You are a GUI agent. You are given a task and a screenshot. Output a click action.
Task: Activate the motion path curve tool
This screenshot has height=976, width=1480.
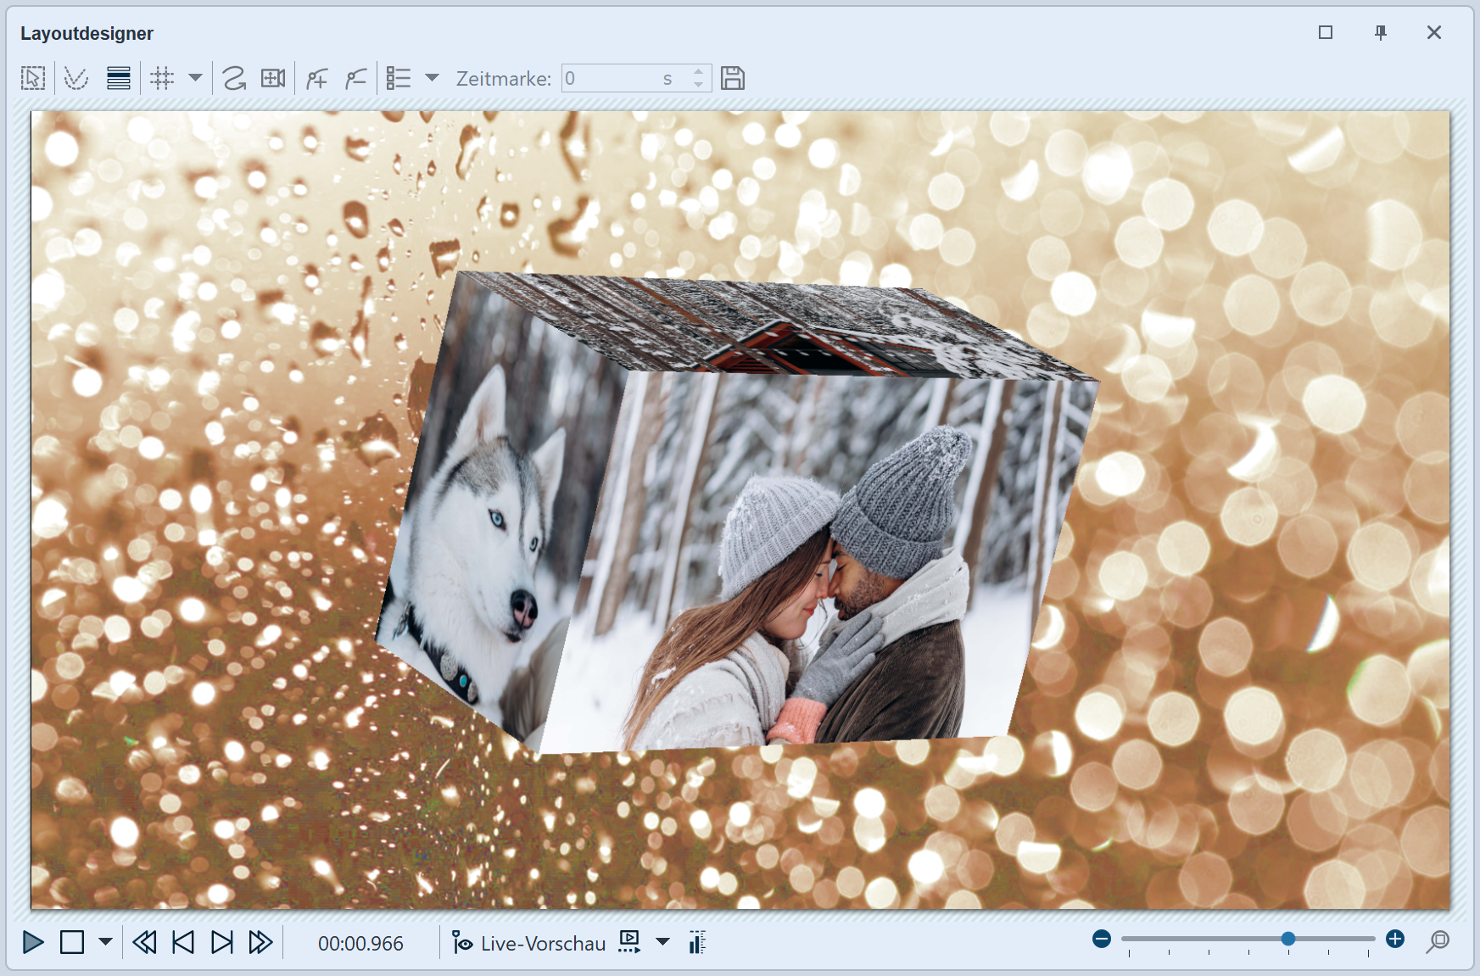coord(75,77)
